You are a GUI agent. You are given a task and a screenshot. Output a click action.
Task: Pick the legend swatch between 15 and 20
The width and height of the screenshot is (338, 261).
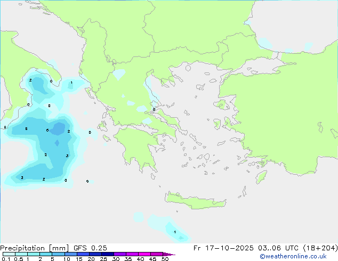pyautogui.click(x=83, y=254)
